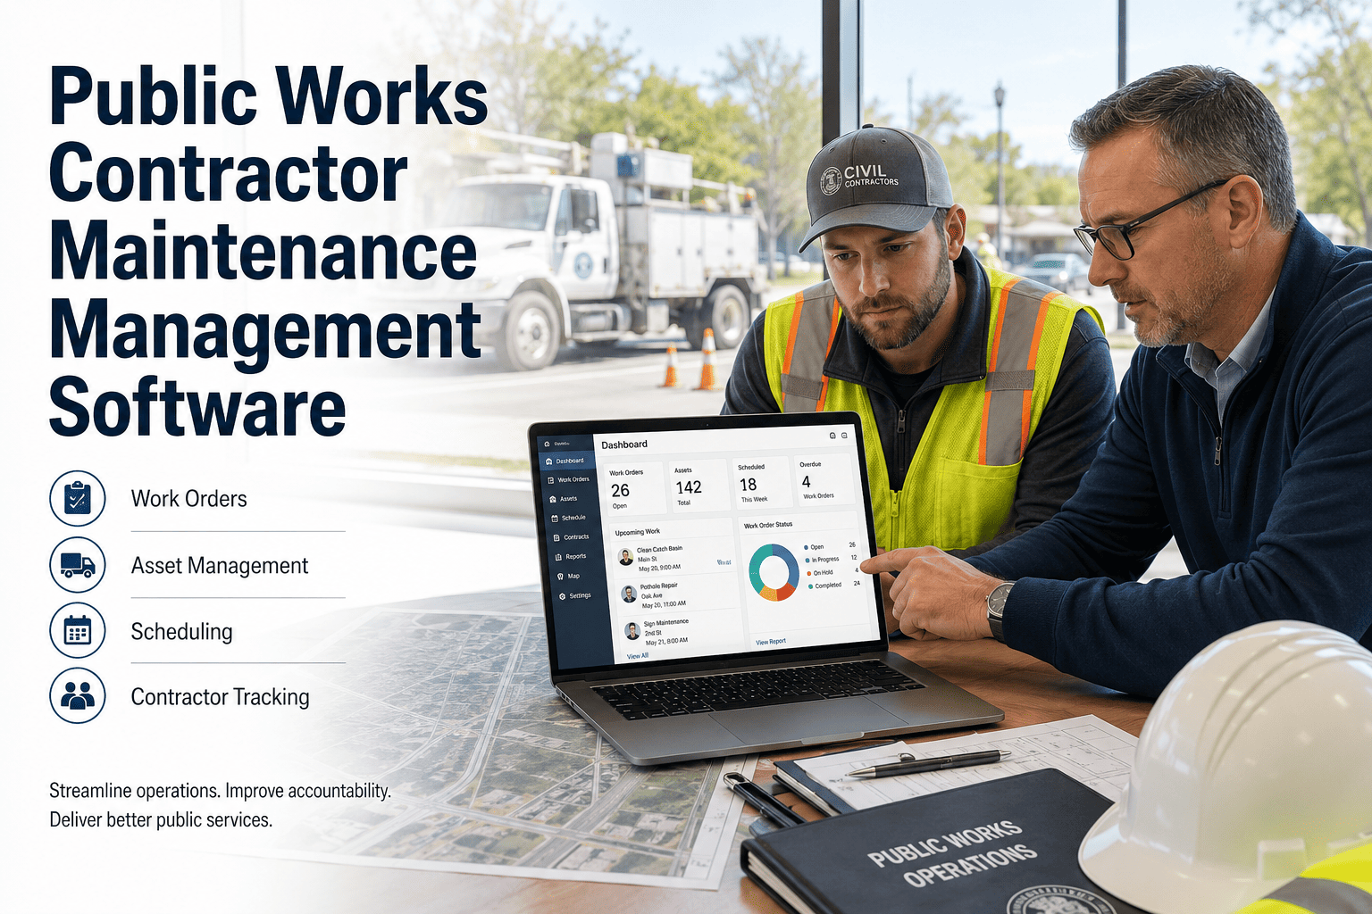Click the people icon beside Contractor Tracking
The width and height of the screenshot is (1372, 914).
tap(78, 695)
